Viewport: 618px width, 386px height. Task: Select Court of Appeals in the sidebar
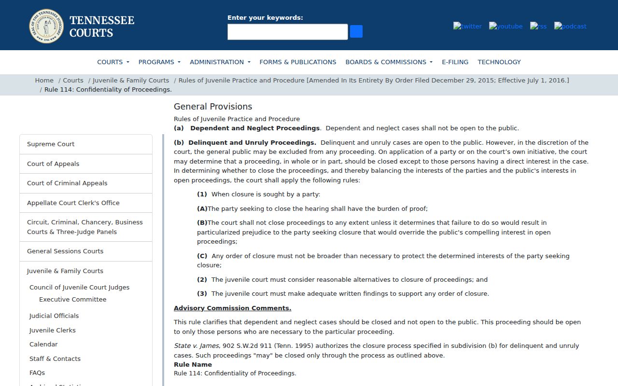[86, 164]
